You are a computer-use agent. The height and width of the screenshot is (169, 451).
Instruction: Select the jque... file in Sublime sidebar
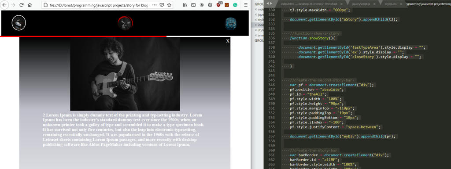coord(260,14)
